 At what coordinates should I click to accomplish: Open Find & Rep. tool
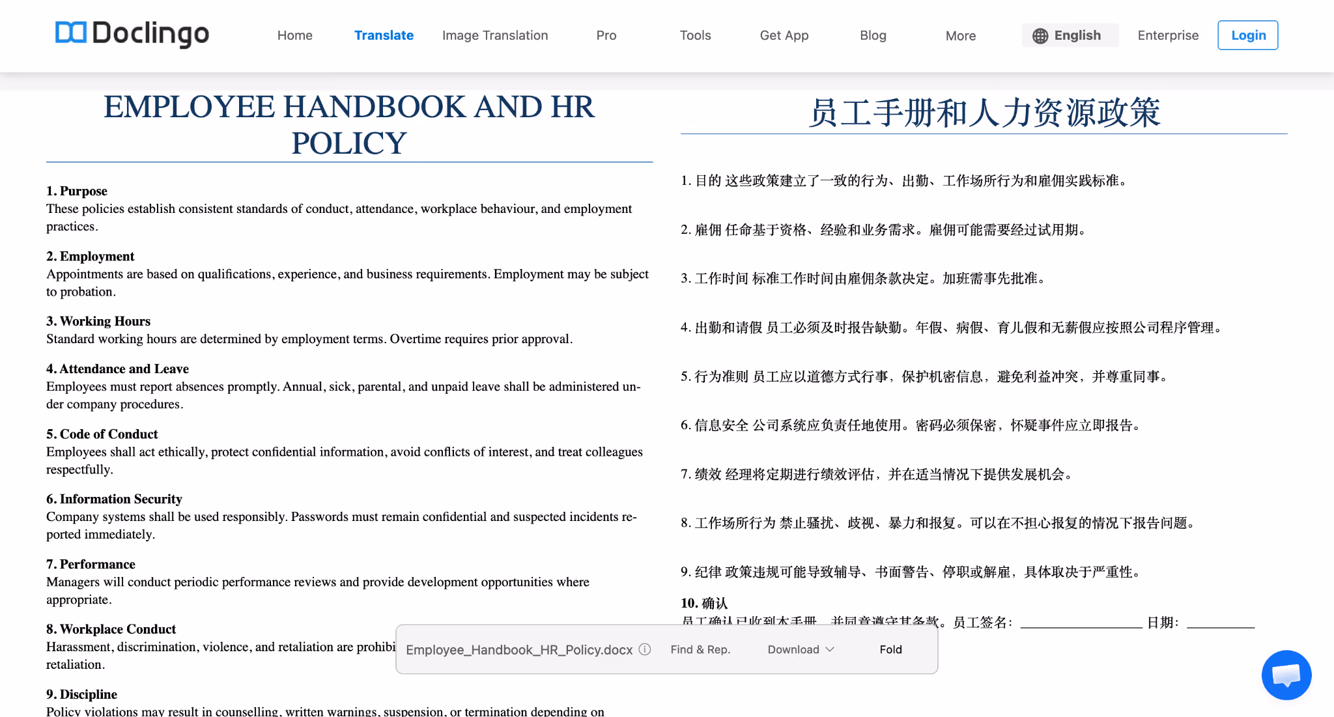[x=700, y=649]
